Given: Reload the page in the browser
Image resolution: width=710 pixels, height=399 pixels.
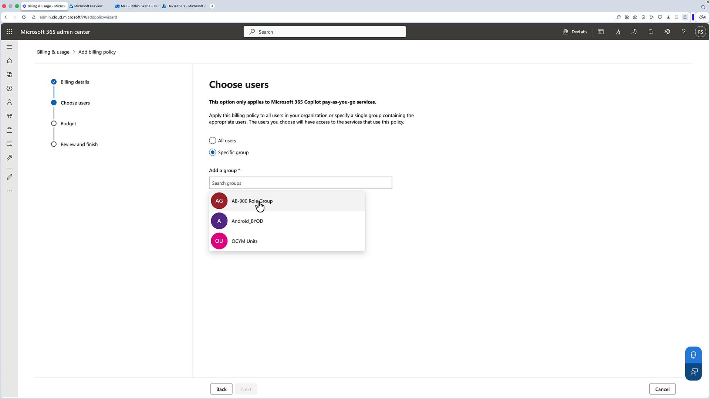Looking at the screenshot, I should [24, 17].
